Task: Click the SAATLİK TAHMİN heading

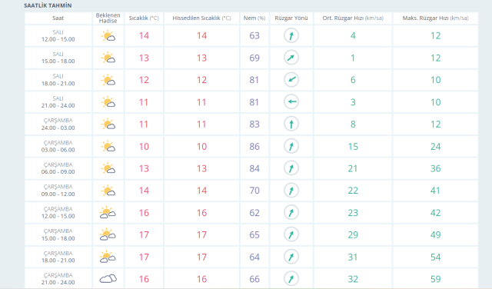Action: pos(48,5)
